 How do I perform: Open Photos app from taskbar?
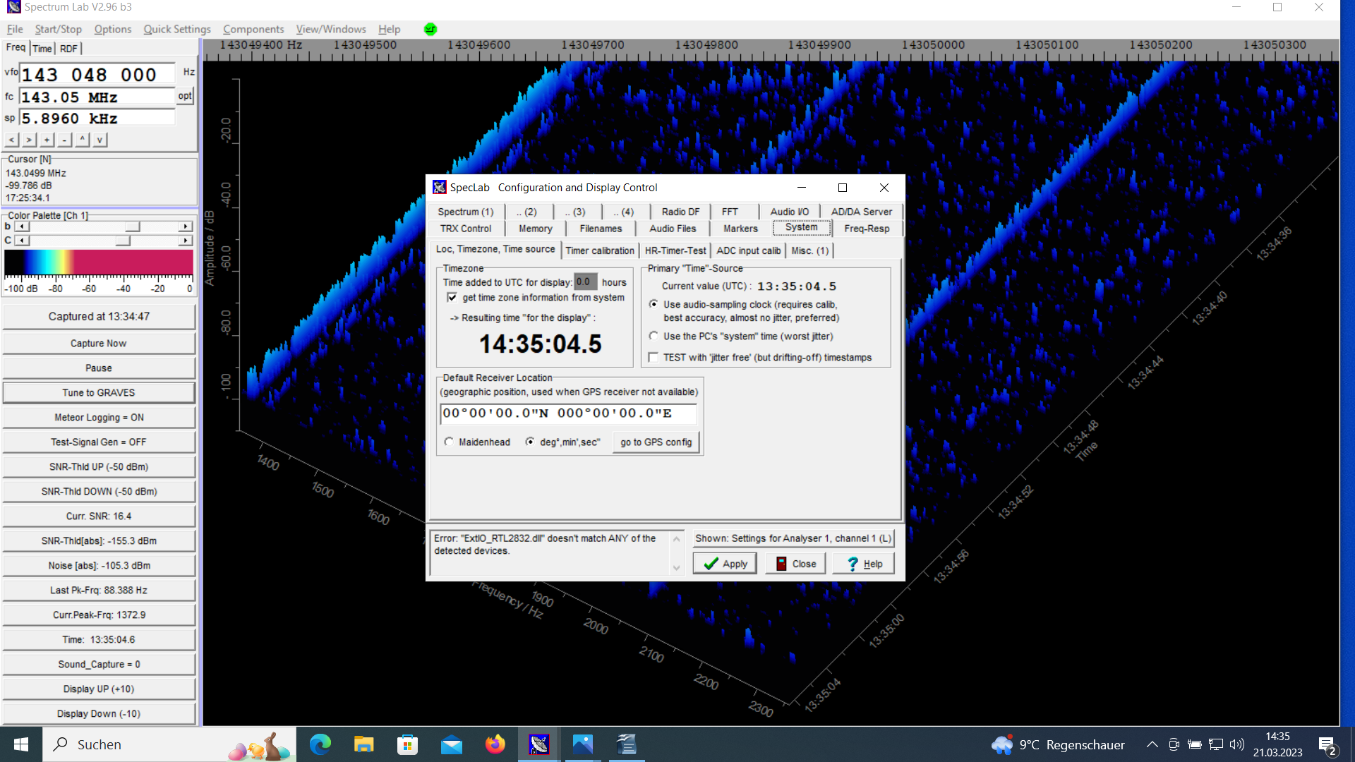(x=583, y=744)
